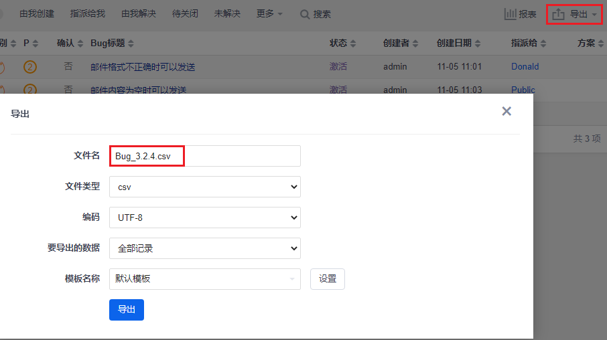Screen dimensions: 607x340
Task: Click the blue 导出 button
Action: point(127,310)
